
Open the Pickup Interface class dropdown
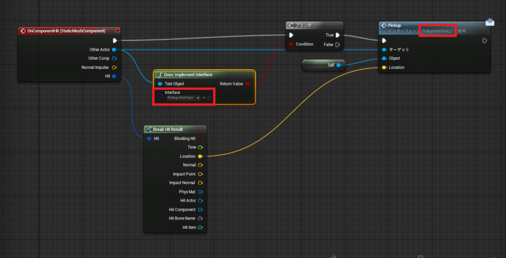tap(183, 98)
